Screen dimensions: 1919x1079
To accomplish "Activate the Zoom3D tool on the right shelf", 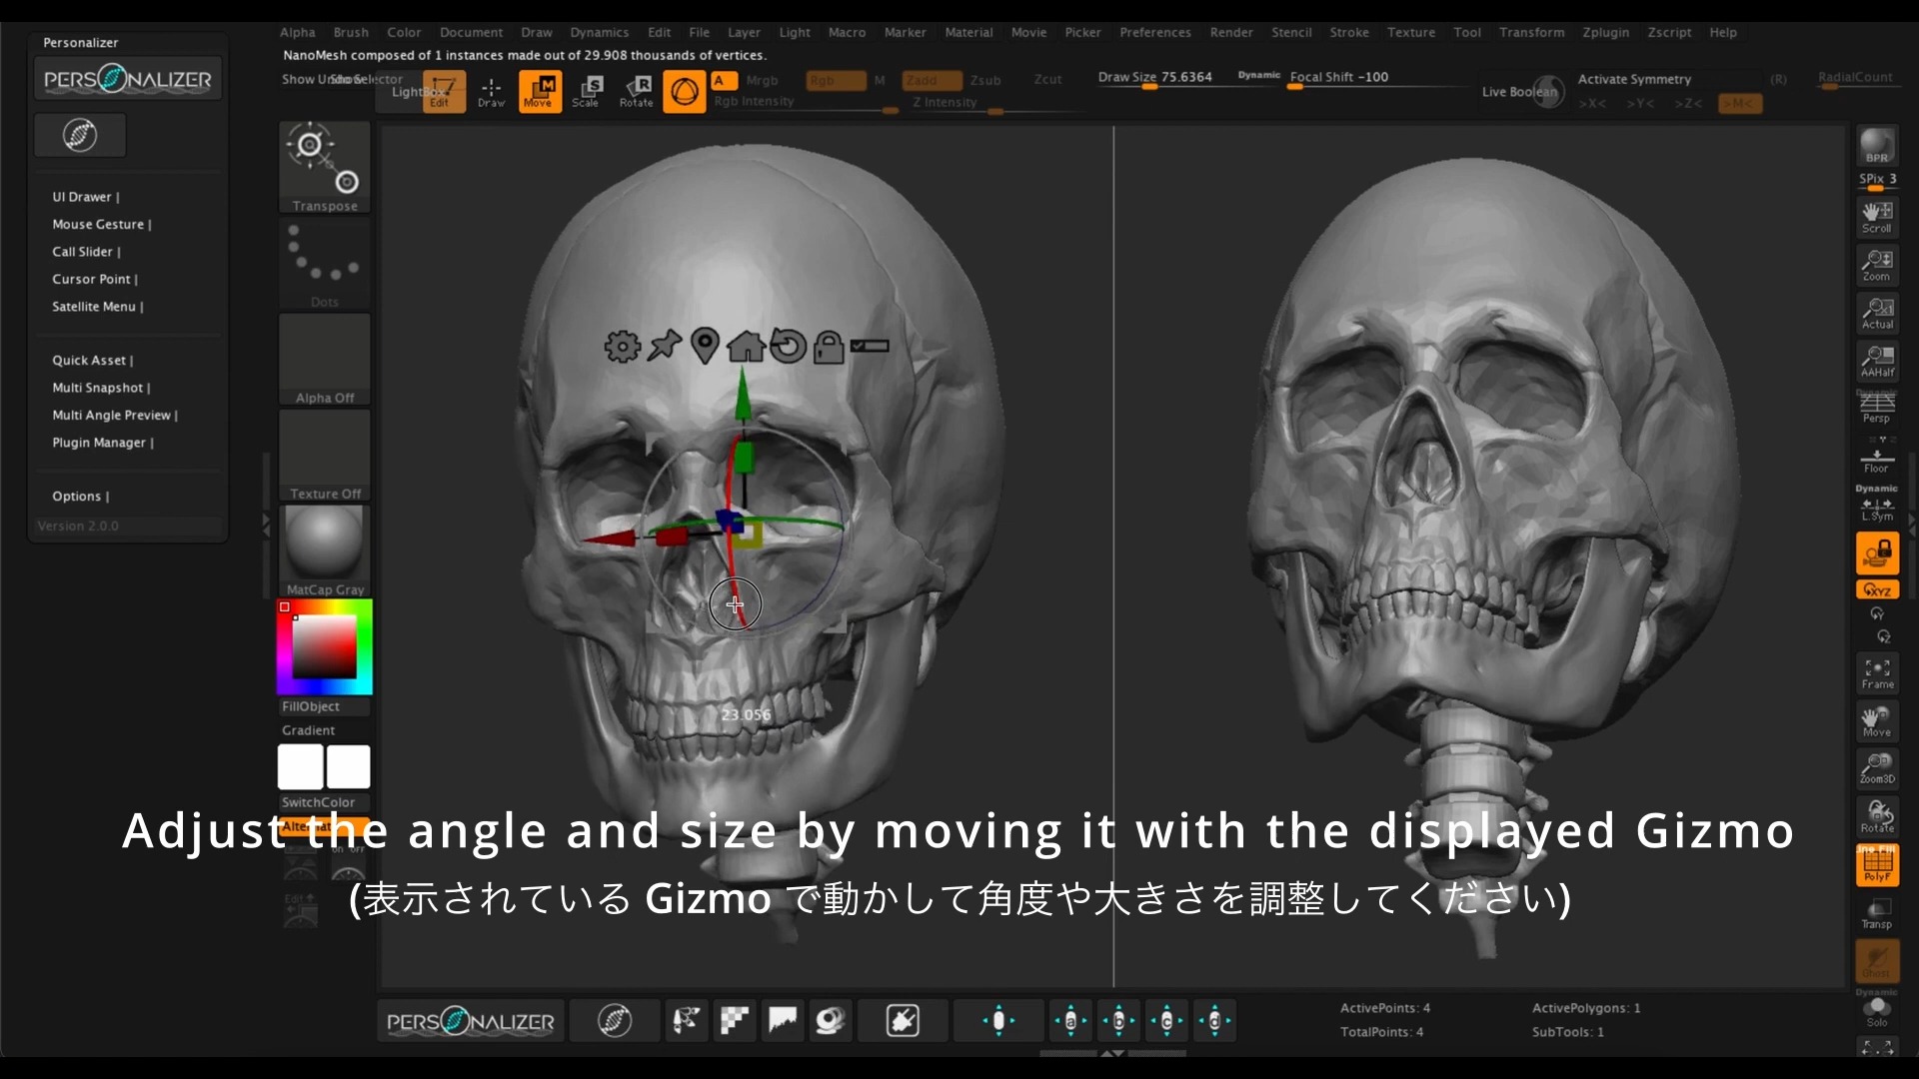I will 1877,767.
